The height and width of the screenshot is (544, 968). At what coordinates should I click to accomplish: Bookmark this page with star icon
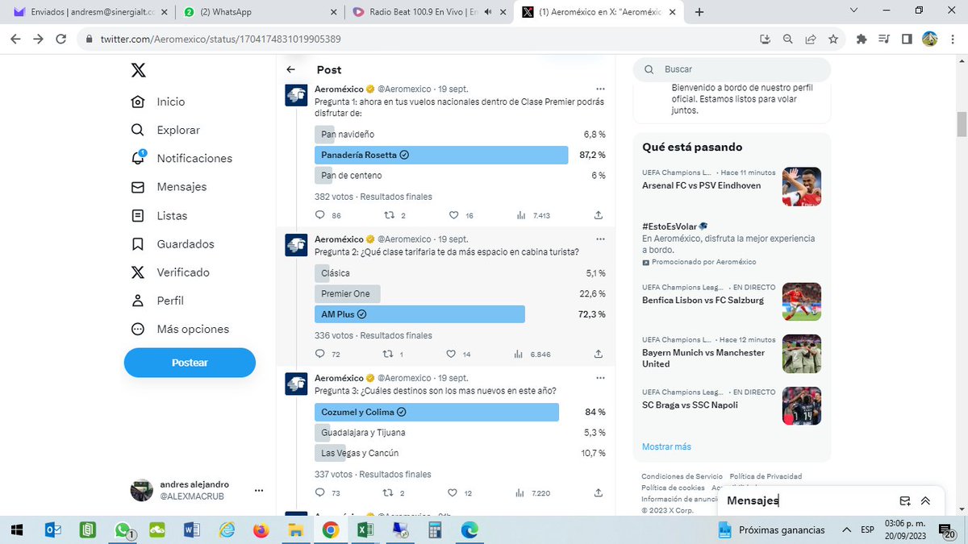point(833,39)
